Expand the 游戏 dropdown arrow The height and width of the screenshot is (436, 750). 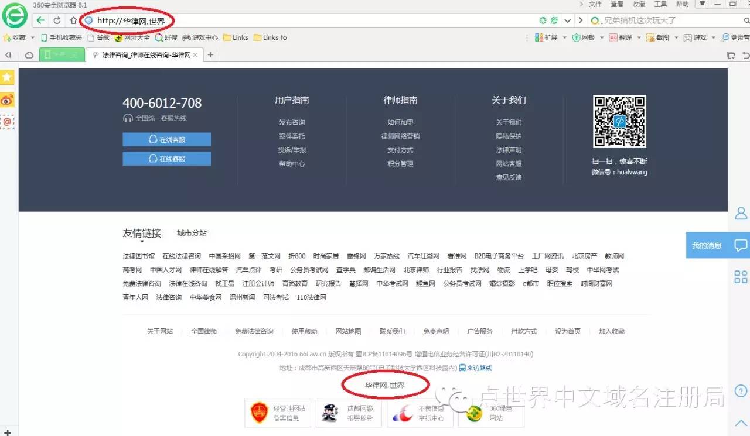click(714, 37)
